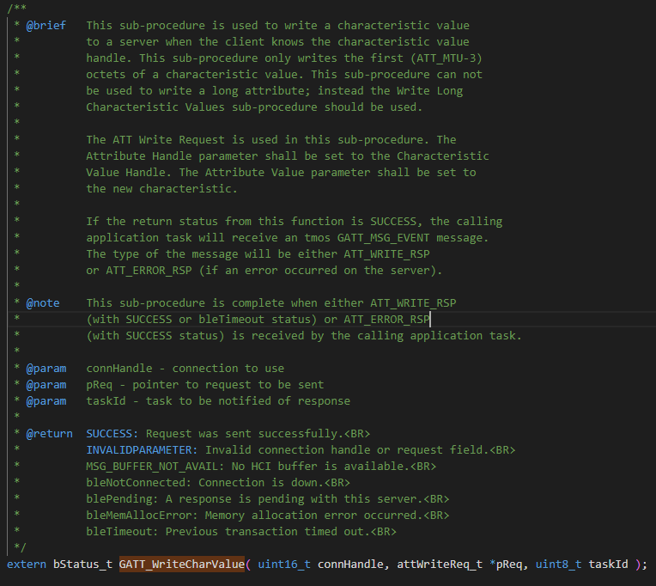Click the closing */ comment marker
Screen dimensions: 656x586
(20, 547)
